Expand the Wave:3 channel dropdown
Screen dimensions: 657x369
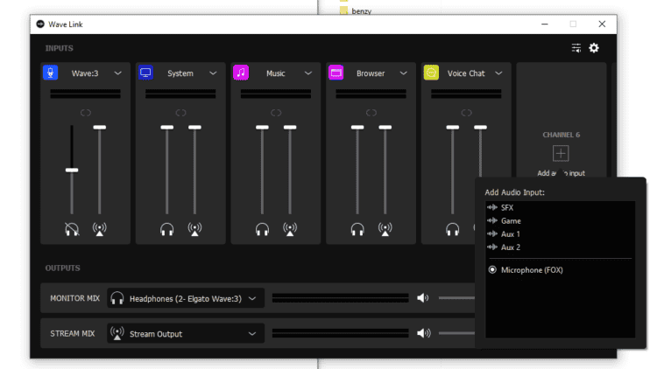pos(117,73)
